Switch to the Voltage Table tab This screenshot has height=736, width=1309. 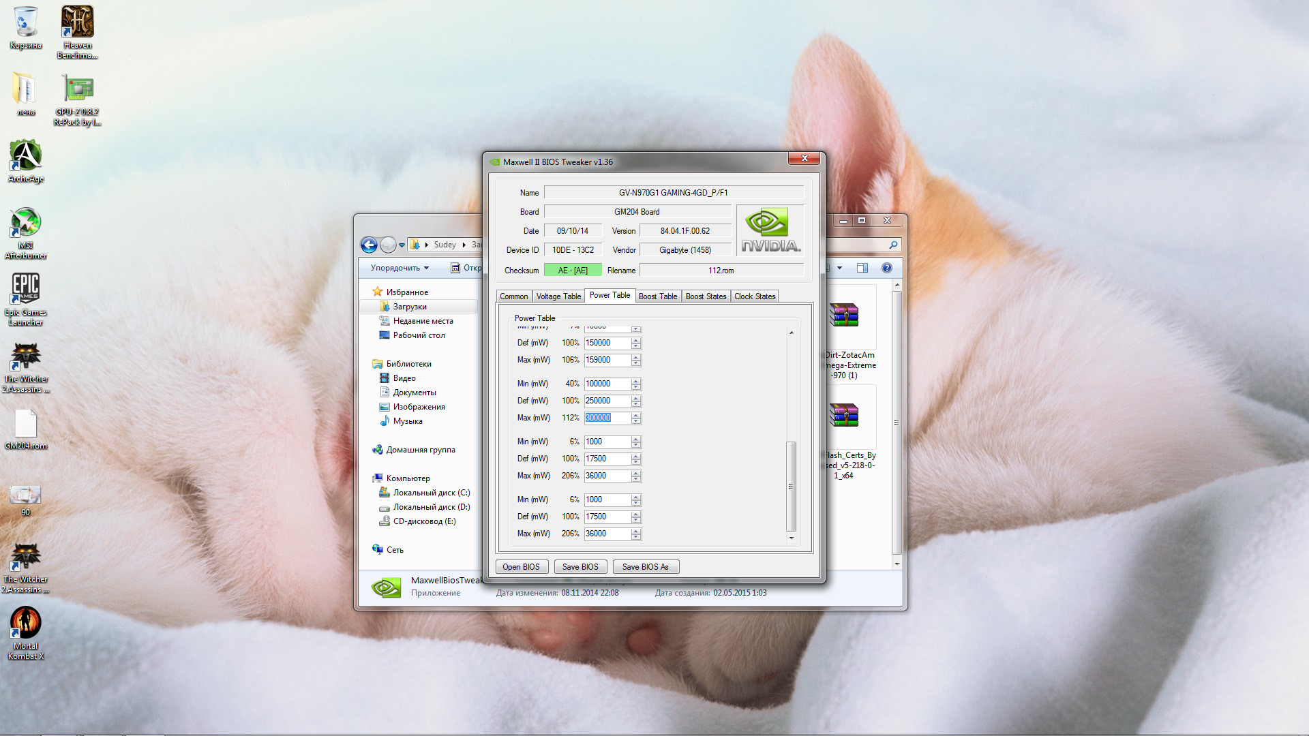coord(558,296)
